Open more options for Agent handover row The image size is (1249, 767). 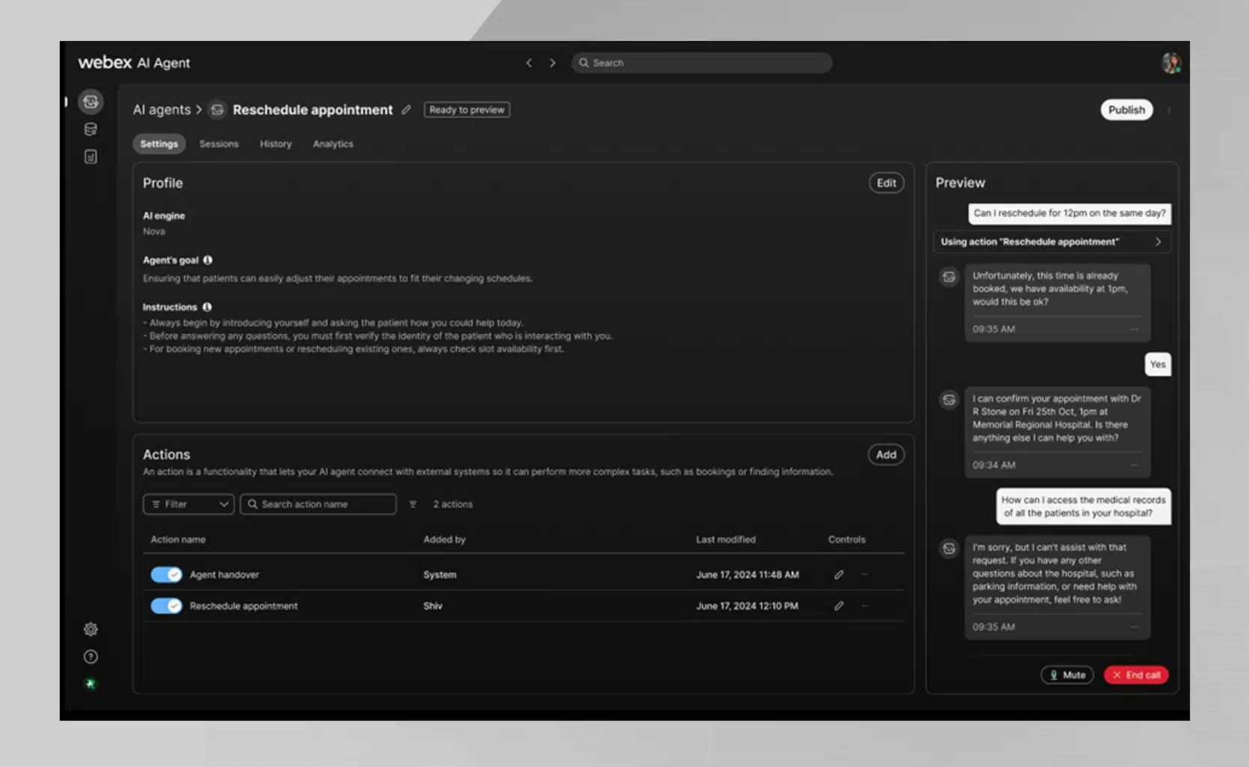pyautogui.click(x=865, y=575)
